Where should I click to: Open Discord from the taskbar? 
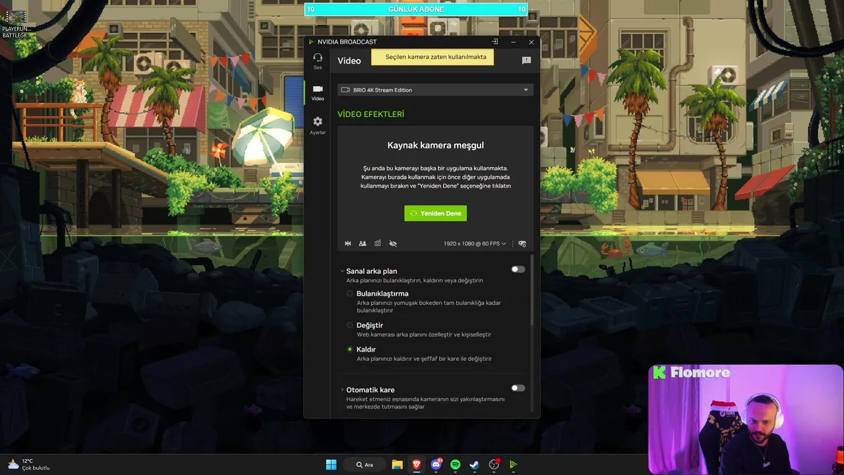(x=436, y=464)
